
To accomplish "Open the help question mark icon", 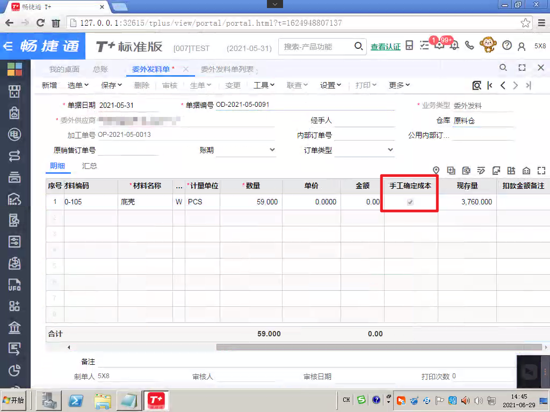I will click(507, 46).
